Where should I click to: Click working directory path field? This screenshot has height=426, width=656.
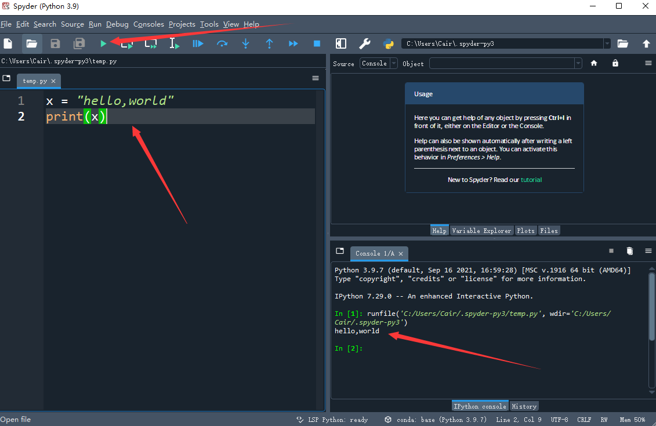point(502,43)
